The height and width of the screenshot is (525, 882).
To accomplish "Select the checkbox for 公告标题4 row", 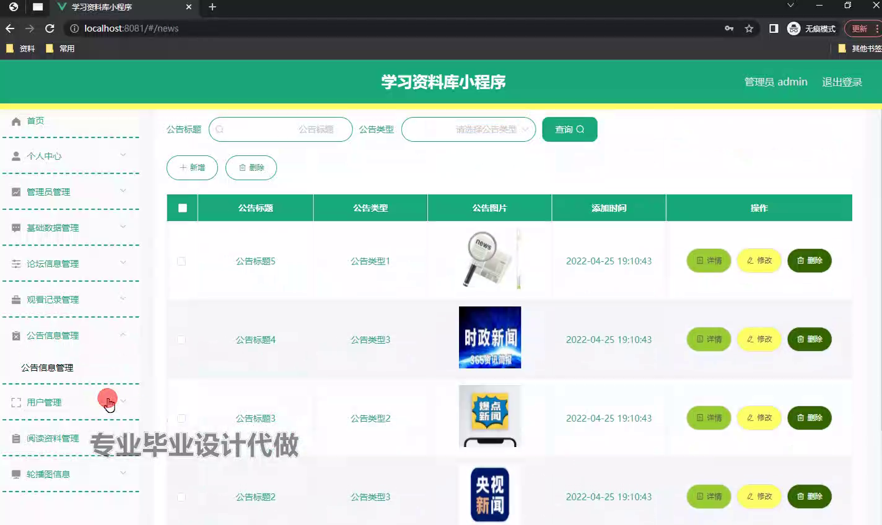I will point(181,340).
